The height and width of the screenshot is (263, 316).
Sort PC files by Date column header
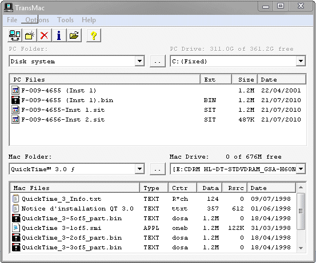point(282,79)
